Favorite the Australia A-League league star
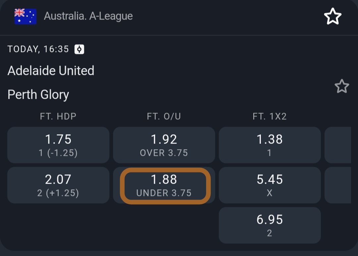Screen dimensions: 358x256 [332, 17]
